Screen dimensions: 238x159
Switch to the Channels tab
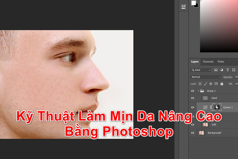click(208, 62)
